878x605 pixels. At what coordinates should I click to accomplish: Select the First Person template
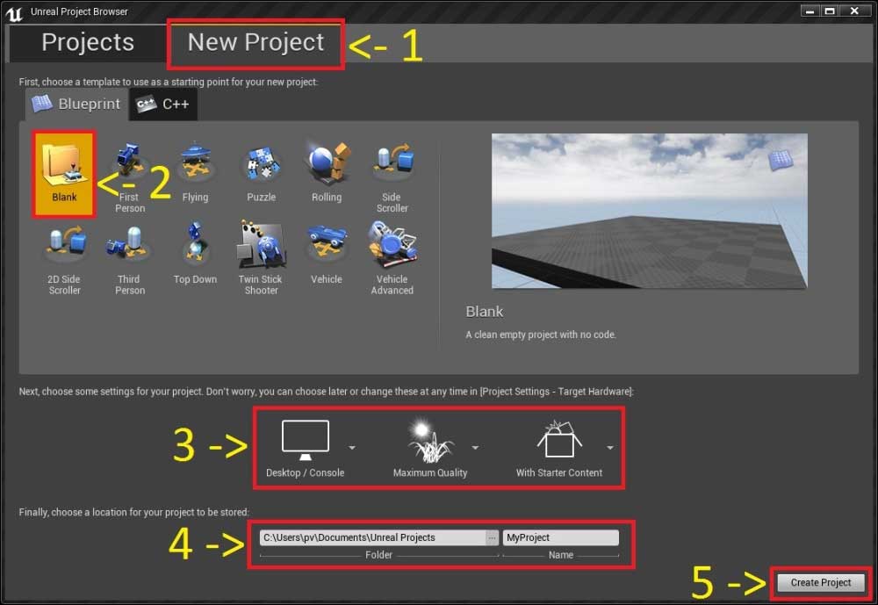click(129, 176)
